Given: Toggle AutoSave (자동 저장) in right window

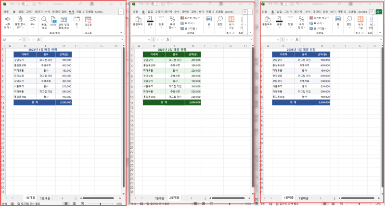Looking at the screenshot, I should coord(284,4).
